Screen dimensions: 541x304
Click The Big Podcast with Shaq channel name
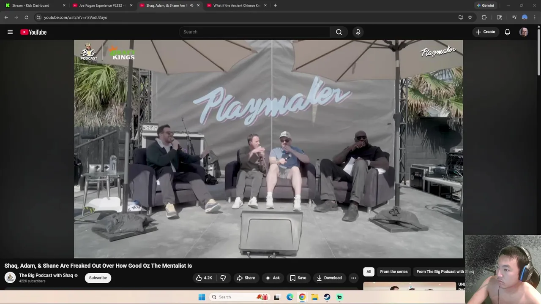coord(46,275)
